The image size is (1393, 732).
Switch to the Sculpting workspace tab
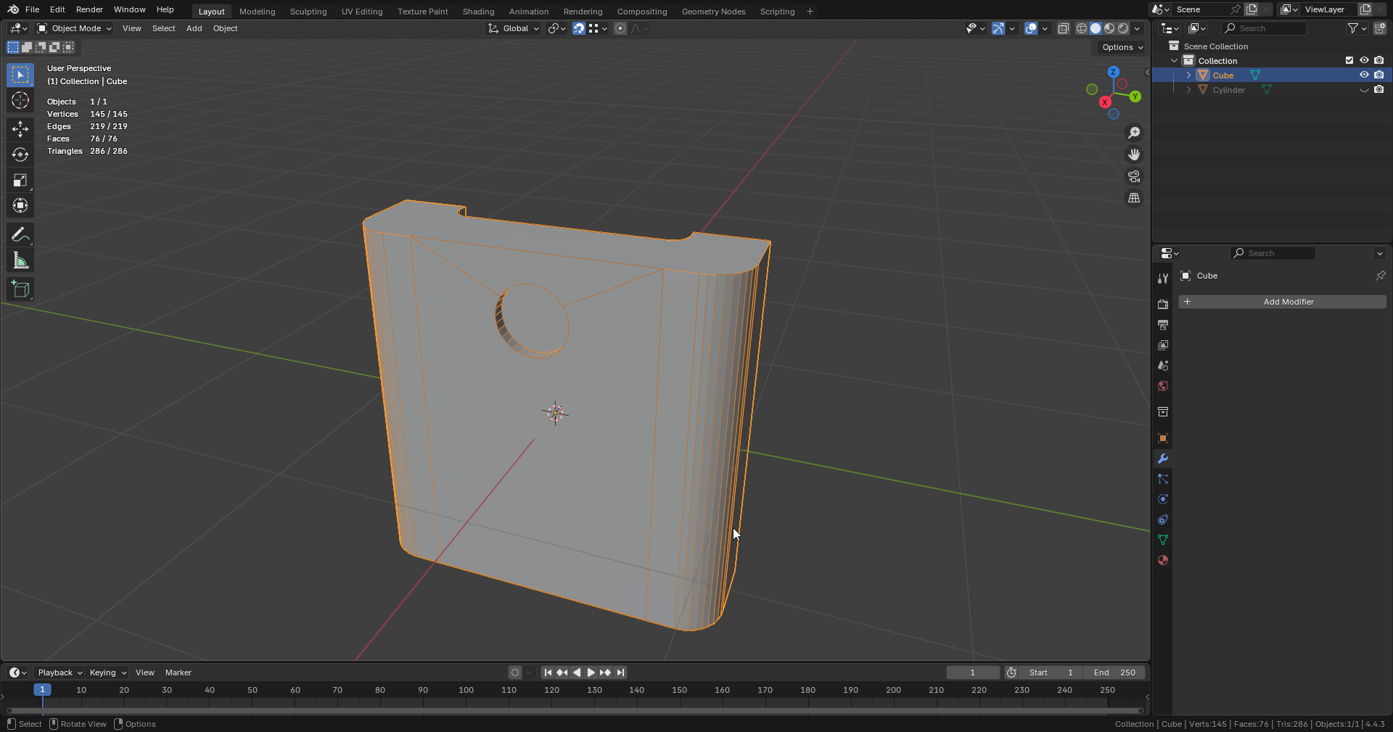tap(308, 12)
